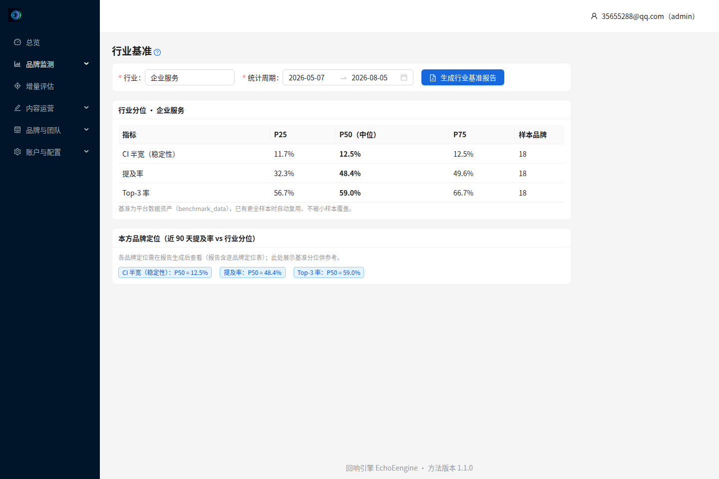Image resolution: width=719 pixels, height=479 pixels.
Task: Click footer text 回响引擎 EchoEengine
Action: [382, 468]
